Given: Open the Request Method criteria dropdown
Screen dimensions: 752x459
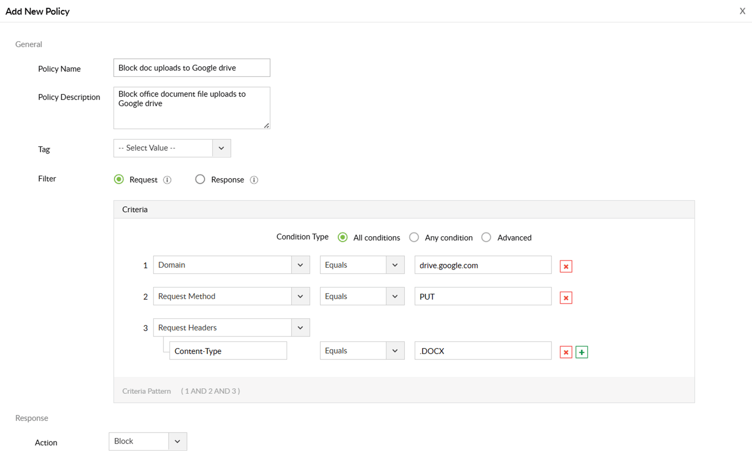Looking at the screenshot, I should point(300,296).
